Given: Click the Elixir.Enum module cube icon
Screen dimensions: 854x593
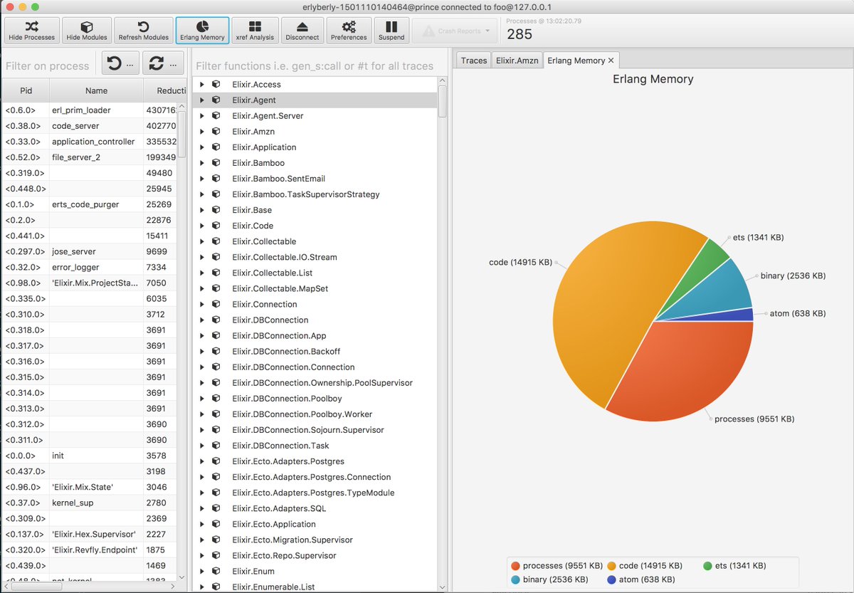Looking at the screenshot, I should coord(216,570).
